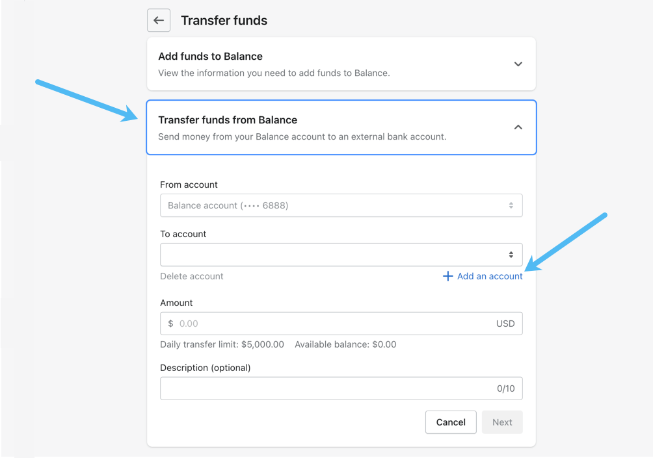Click the back arrow button
Screen dimensions: 653x458
(159, 20)
